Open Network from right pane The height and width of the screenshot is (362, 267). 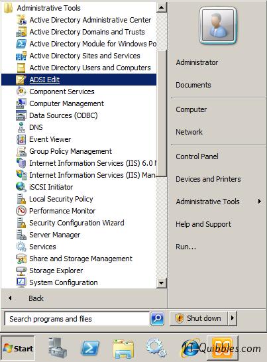pos(189,132)
